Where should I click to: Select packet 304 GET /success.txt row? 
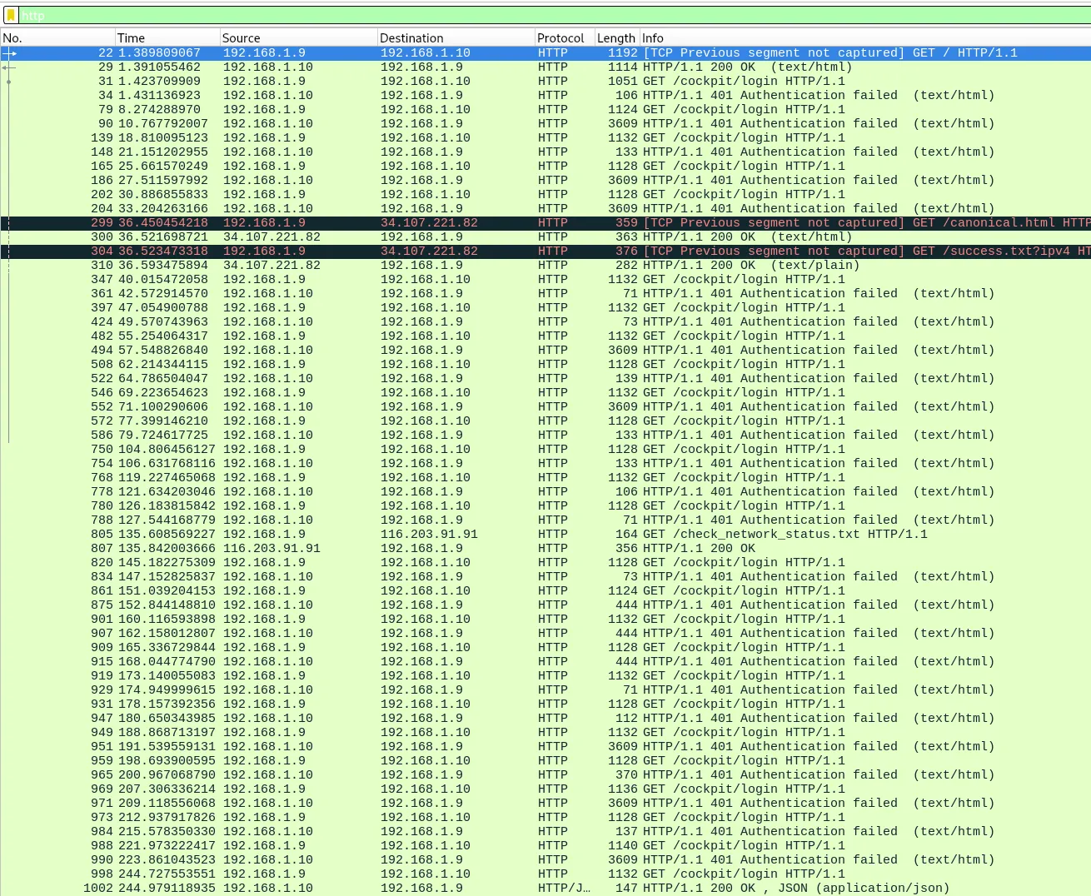(x=500, y=251)
